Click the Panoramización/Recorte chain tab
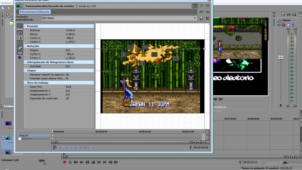 click(34, 12)
